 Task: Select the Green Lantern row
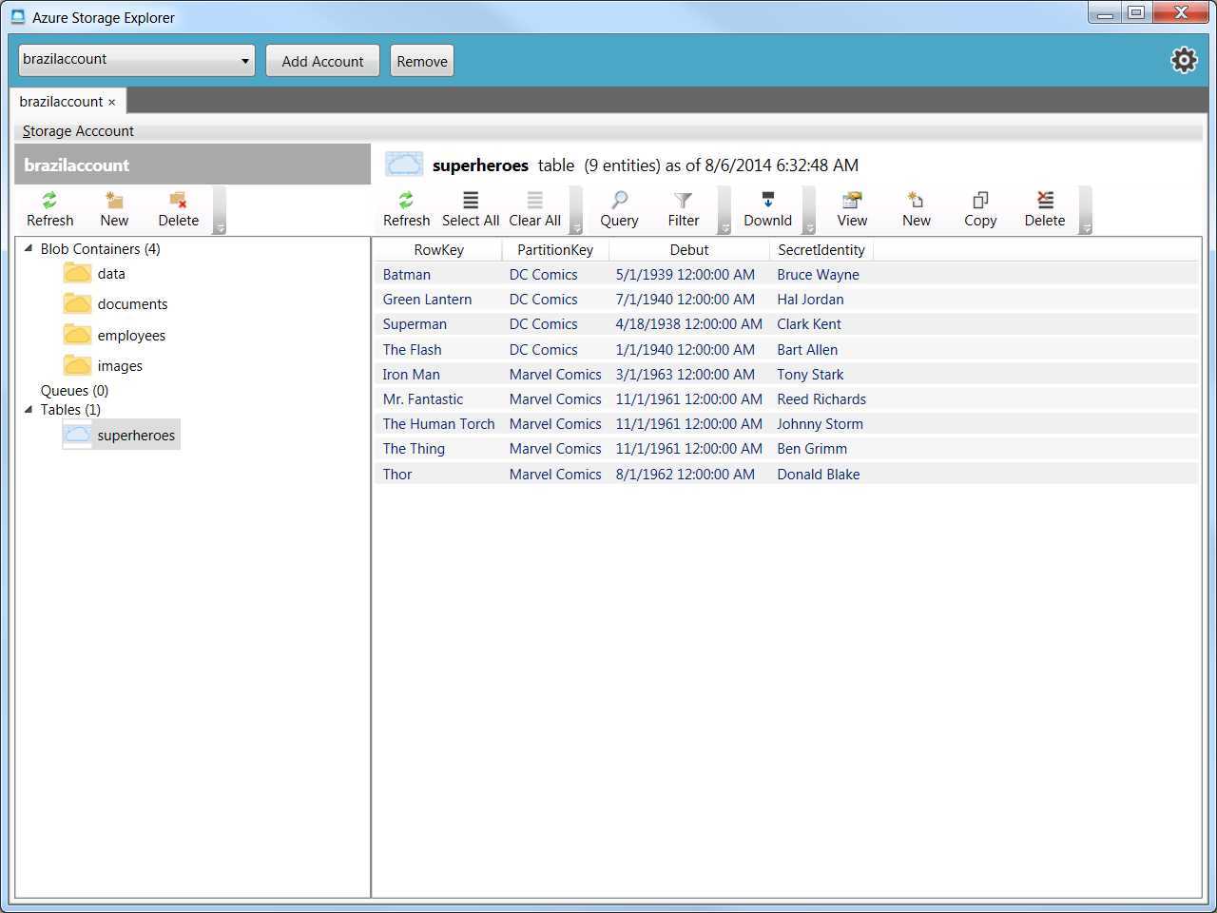click(x=786, y=300)
